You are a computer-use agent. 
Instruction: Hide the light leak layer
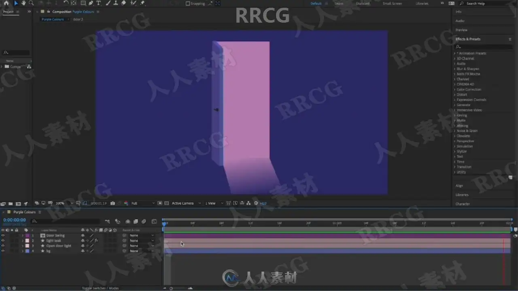click(x=3, y=240)
